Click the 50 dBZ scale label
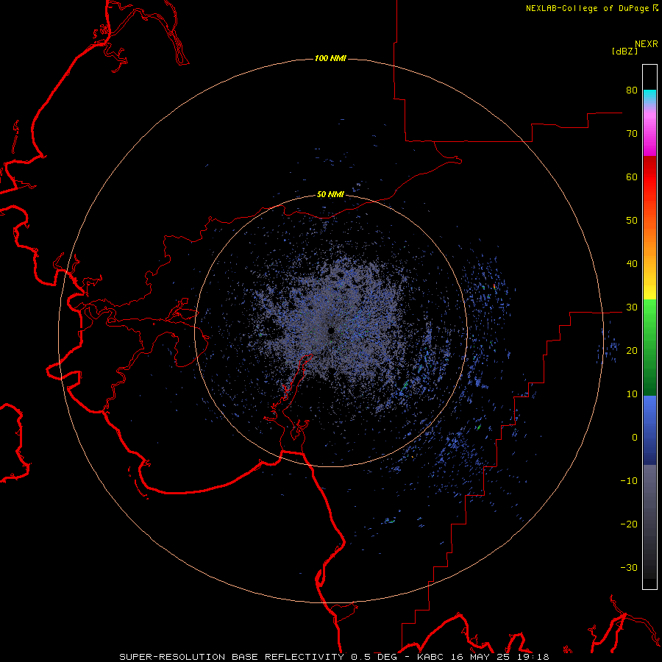Viewport: 662px width, 662px height. tap(632, 221)
